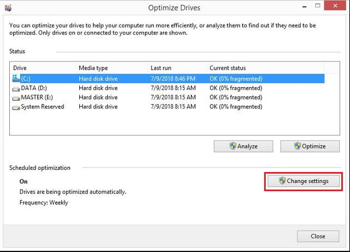Maximize the Optimize Drives window
The image size is (350, 252).
pos(317,5)
